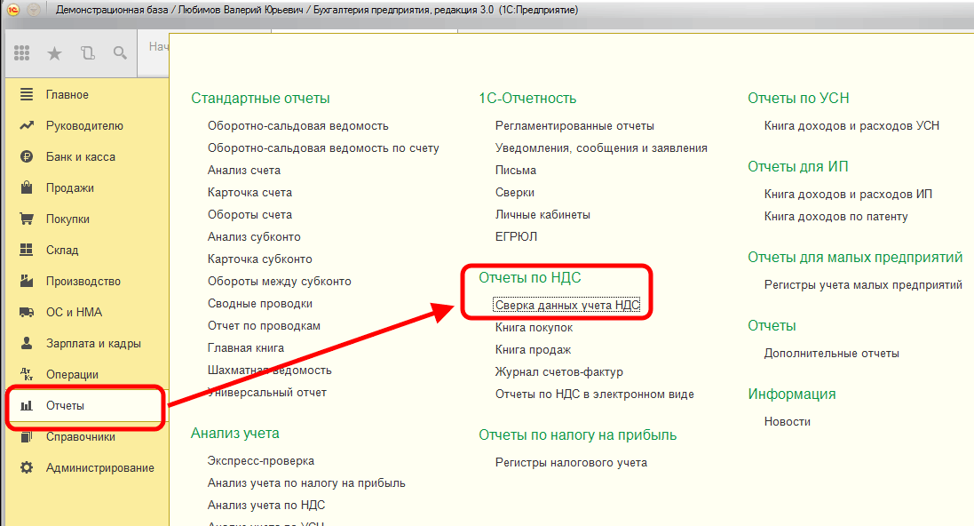Open Книга продаж report
This screenshot has width=974, height=526.
click(x=533, y=349)
